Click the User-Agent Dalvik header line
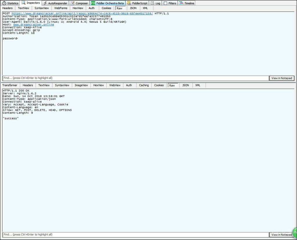 64,22
